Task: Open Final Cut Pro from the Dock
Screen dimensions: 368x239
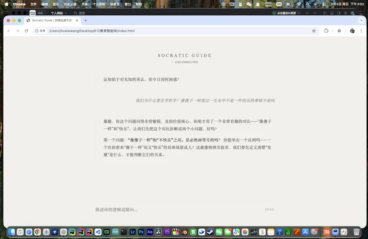Action: click(x=176, y=232)
